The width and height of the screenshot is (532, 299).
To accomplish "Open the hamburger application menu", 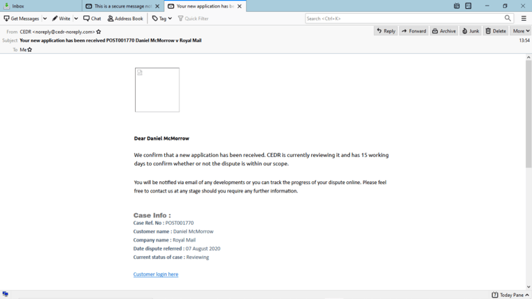I will 524,19.
